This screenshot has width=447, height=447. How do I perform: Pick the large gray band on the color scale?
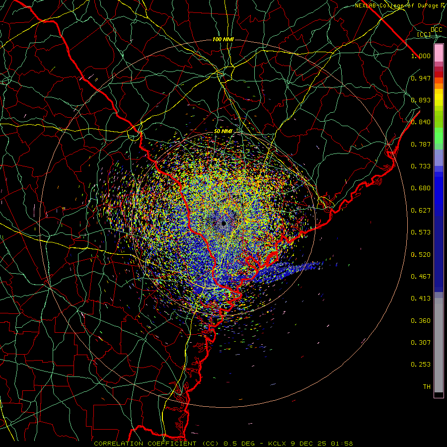click(x=439, y=345)
